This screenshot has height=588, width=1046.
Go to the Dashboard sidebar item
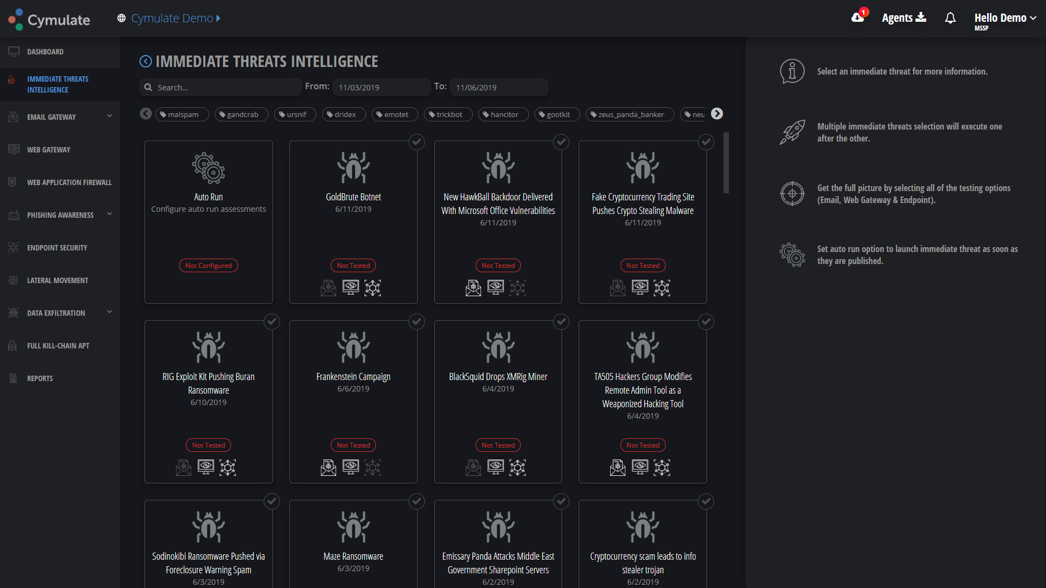(x=45, y=52)
